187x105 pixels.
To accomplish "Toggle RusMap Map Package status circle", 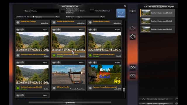I will 18,22.
